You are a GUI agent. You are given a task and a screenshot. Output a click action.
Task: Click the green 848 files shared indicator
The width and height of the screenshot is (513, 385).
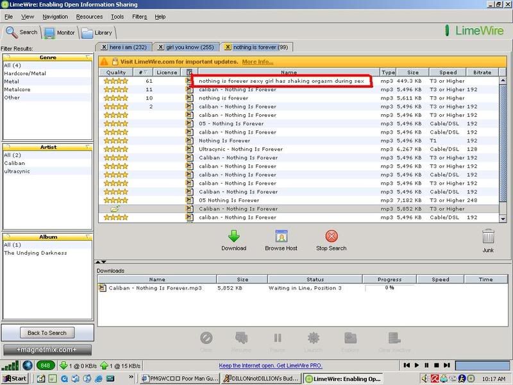pyautogui.click(x=45, y=365)
